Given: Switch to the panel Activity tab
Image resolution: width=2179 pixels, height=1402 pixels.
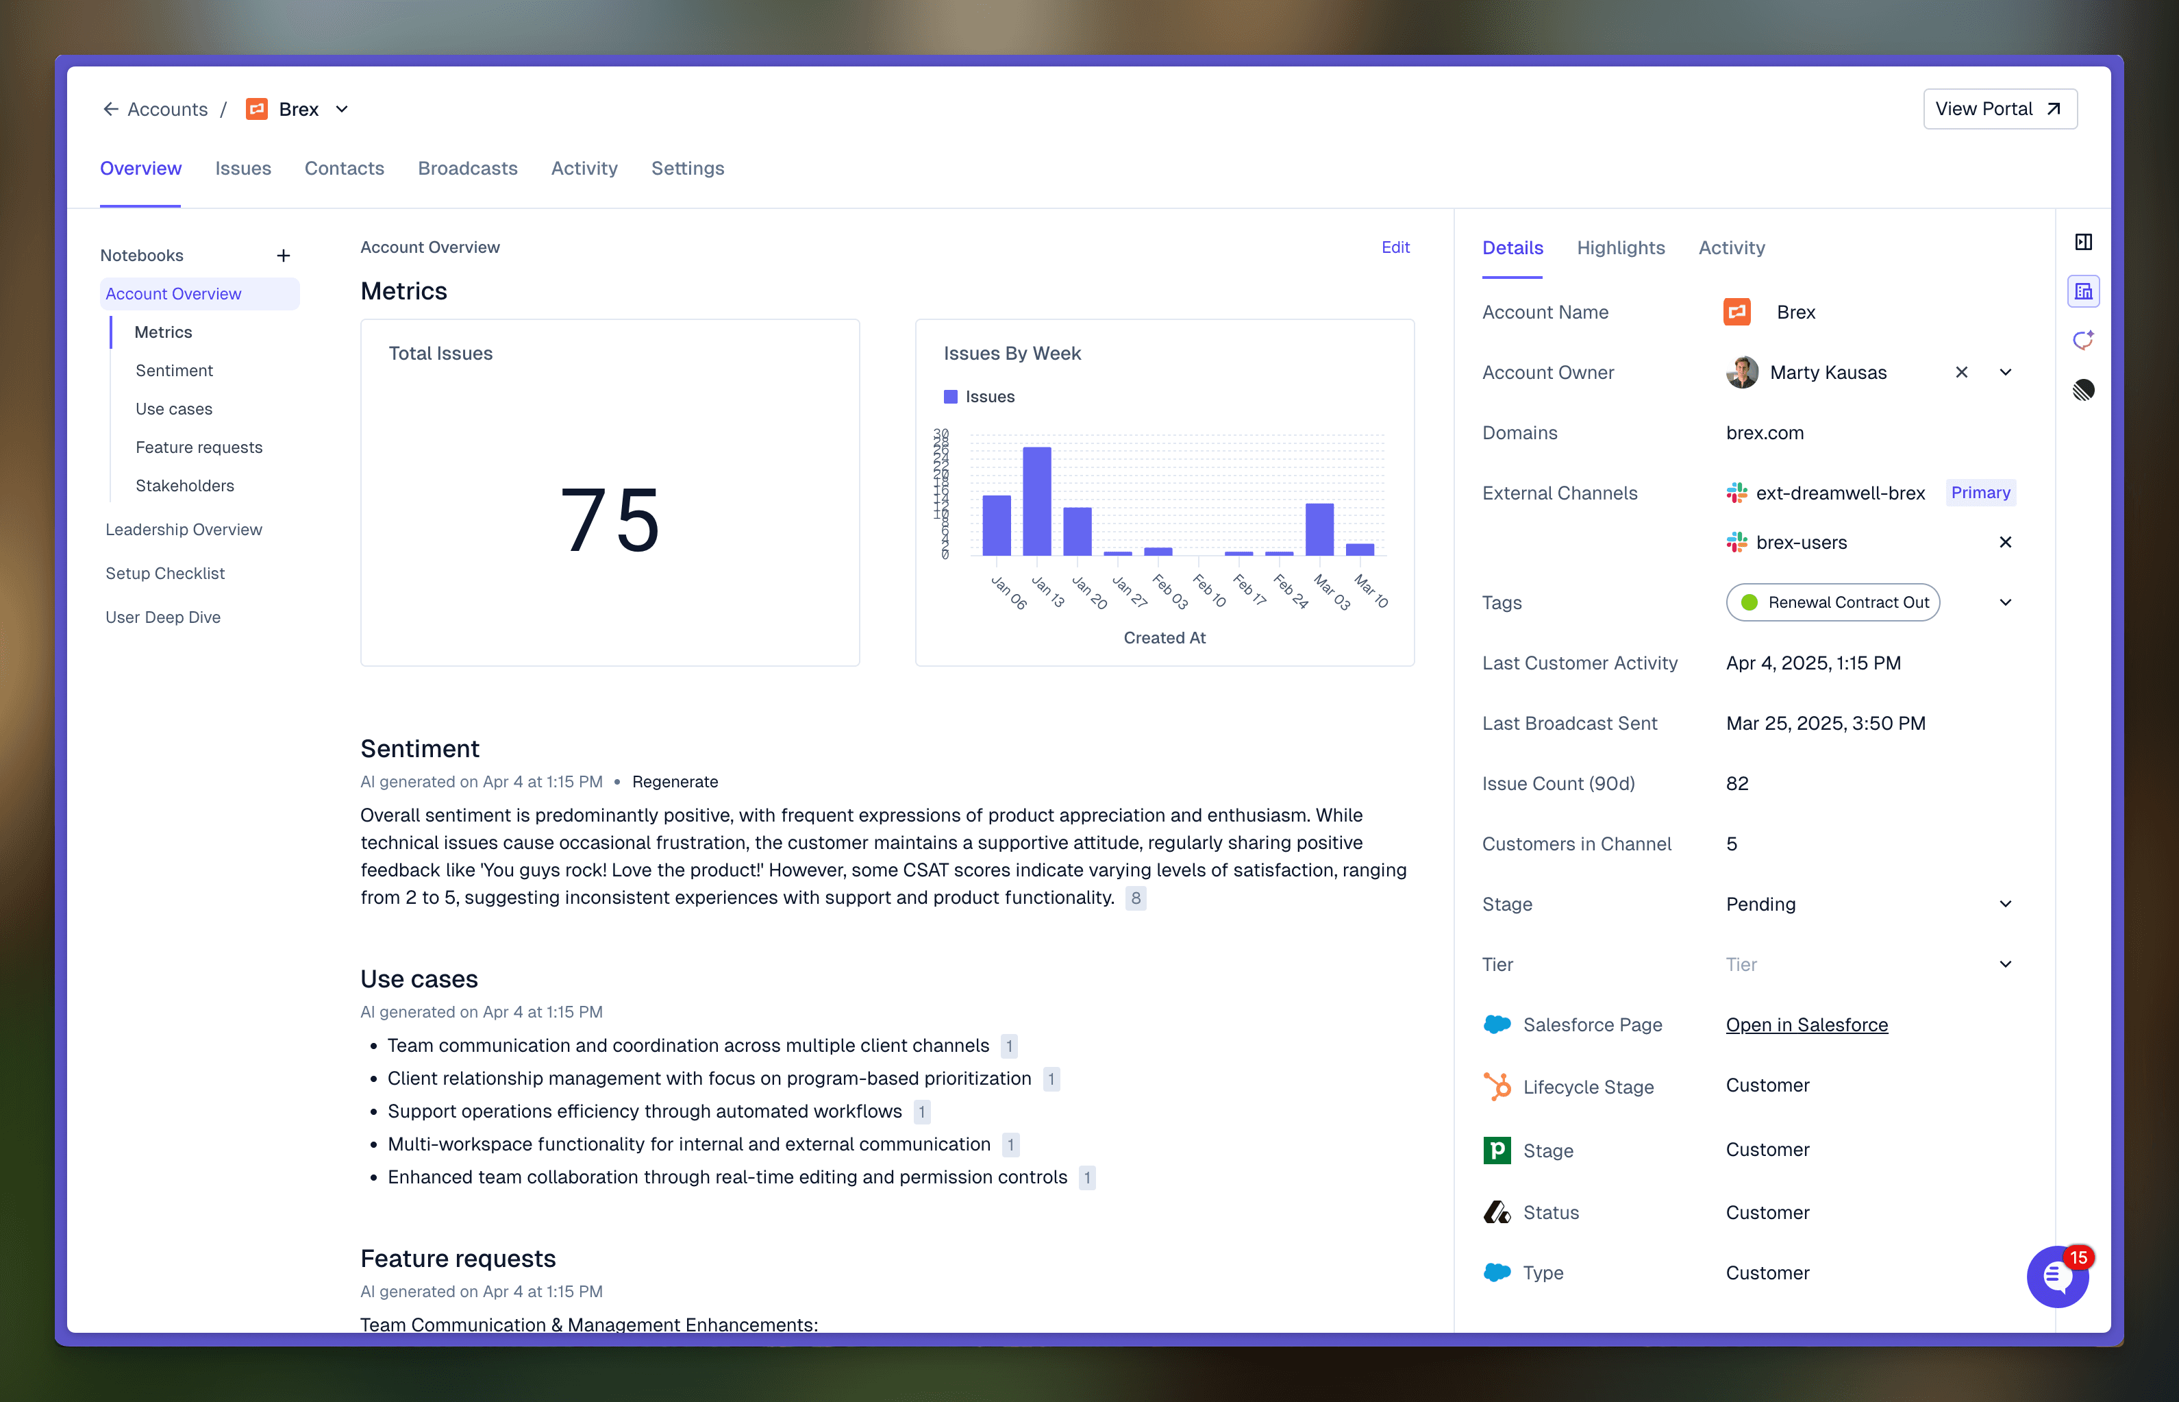Looking at the screenshot, I should [x=1732, y=247].
